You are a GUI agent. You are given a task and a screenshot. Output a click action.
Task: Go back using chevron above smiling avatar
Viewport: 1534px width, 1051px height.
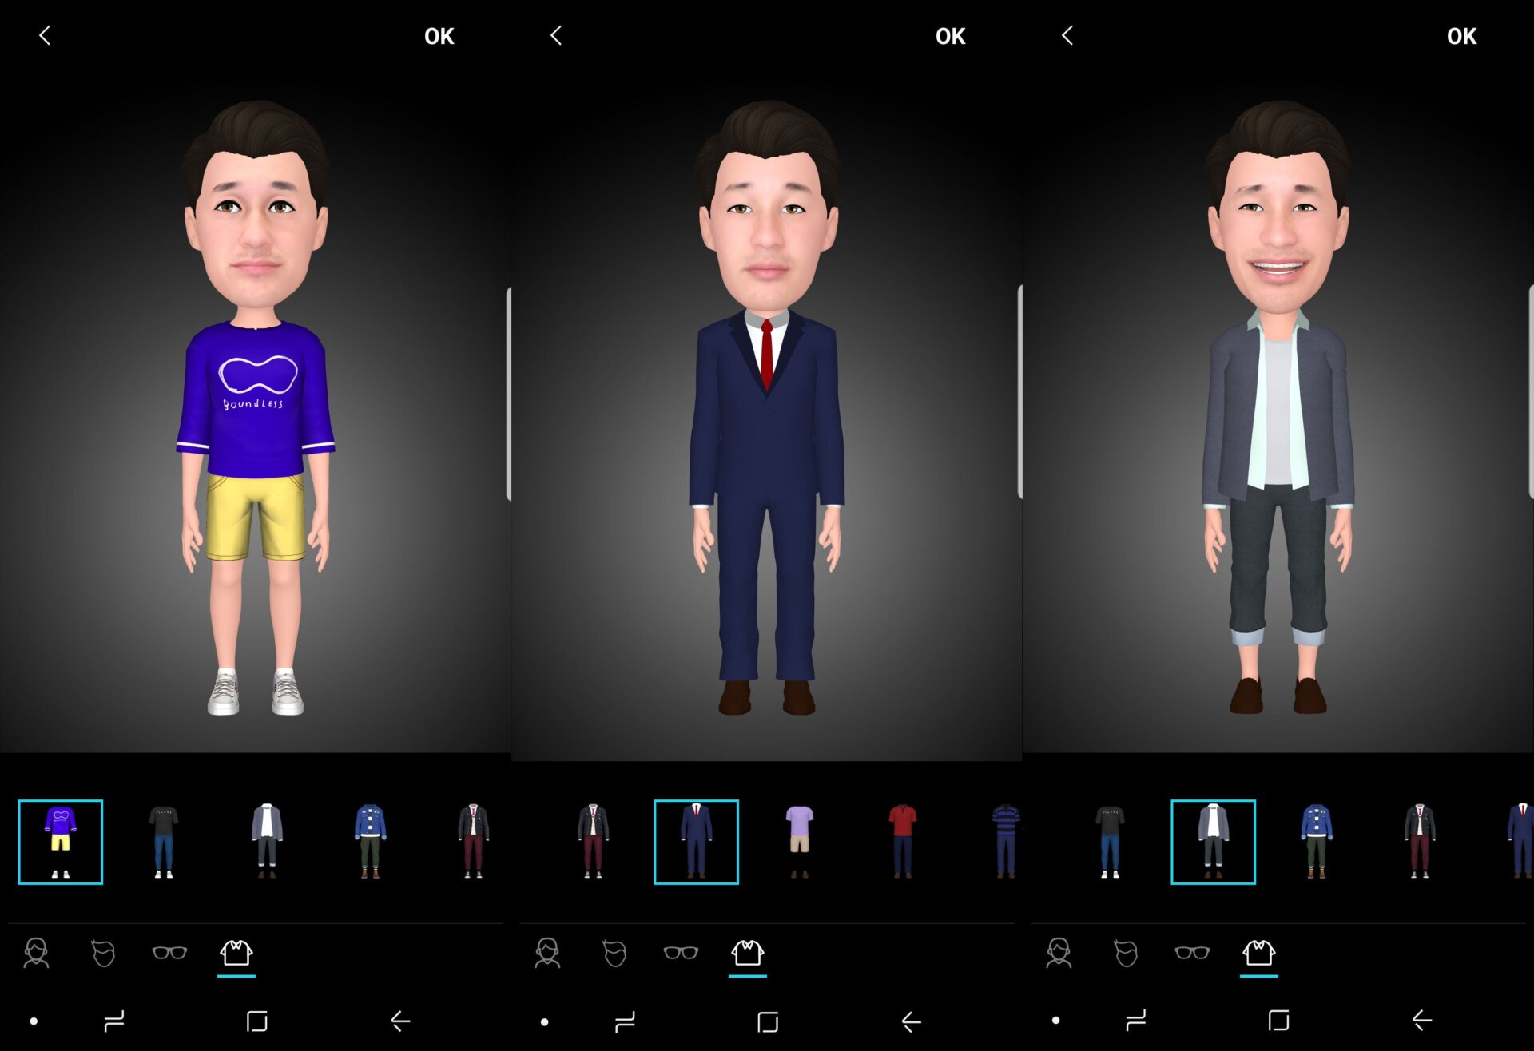tap(1067, 35)
